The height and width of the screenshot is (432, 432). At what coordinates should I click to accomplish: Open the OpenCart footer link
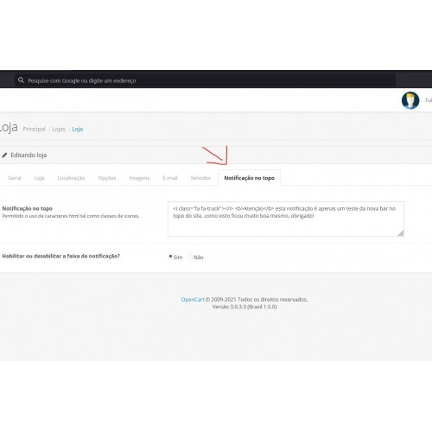tap(193, 300)
